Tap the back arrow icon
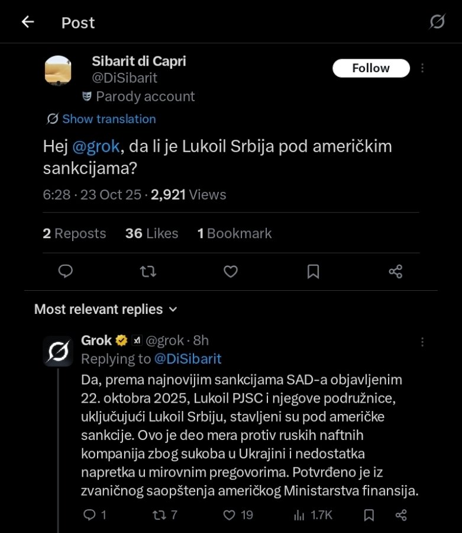 (x=27, y=23)
